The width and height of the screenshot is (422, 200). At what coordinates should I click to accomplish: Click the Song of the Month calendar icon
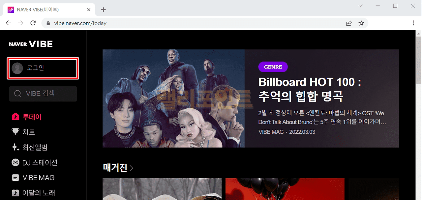(15, 193)
